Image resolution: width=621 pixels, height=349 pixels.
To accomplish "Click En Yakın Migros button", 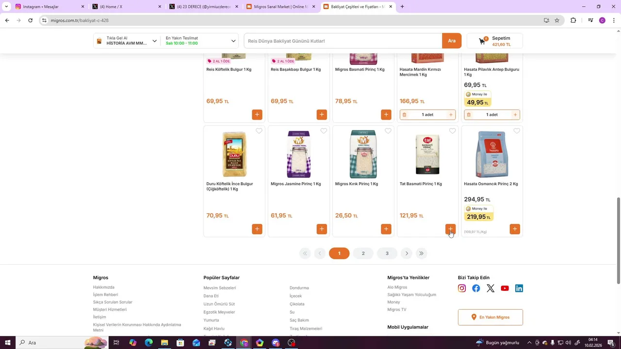I will (x=490, y=317).
